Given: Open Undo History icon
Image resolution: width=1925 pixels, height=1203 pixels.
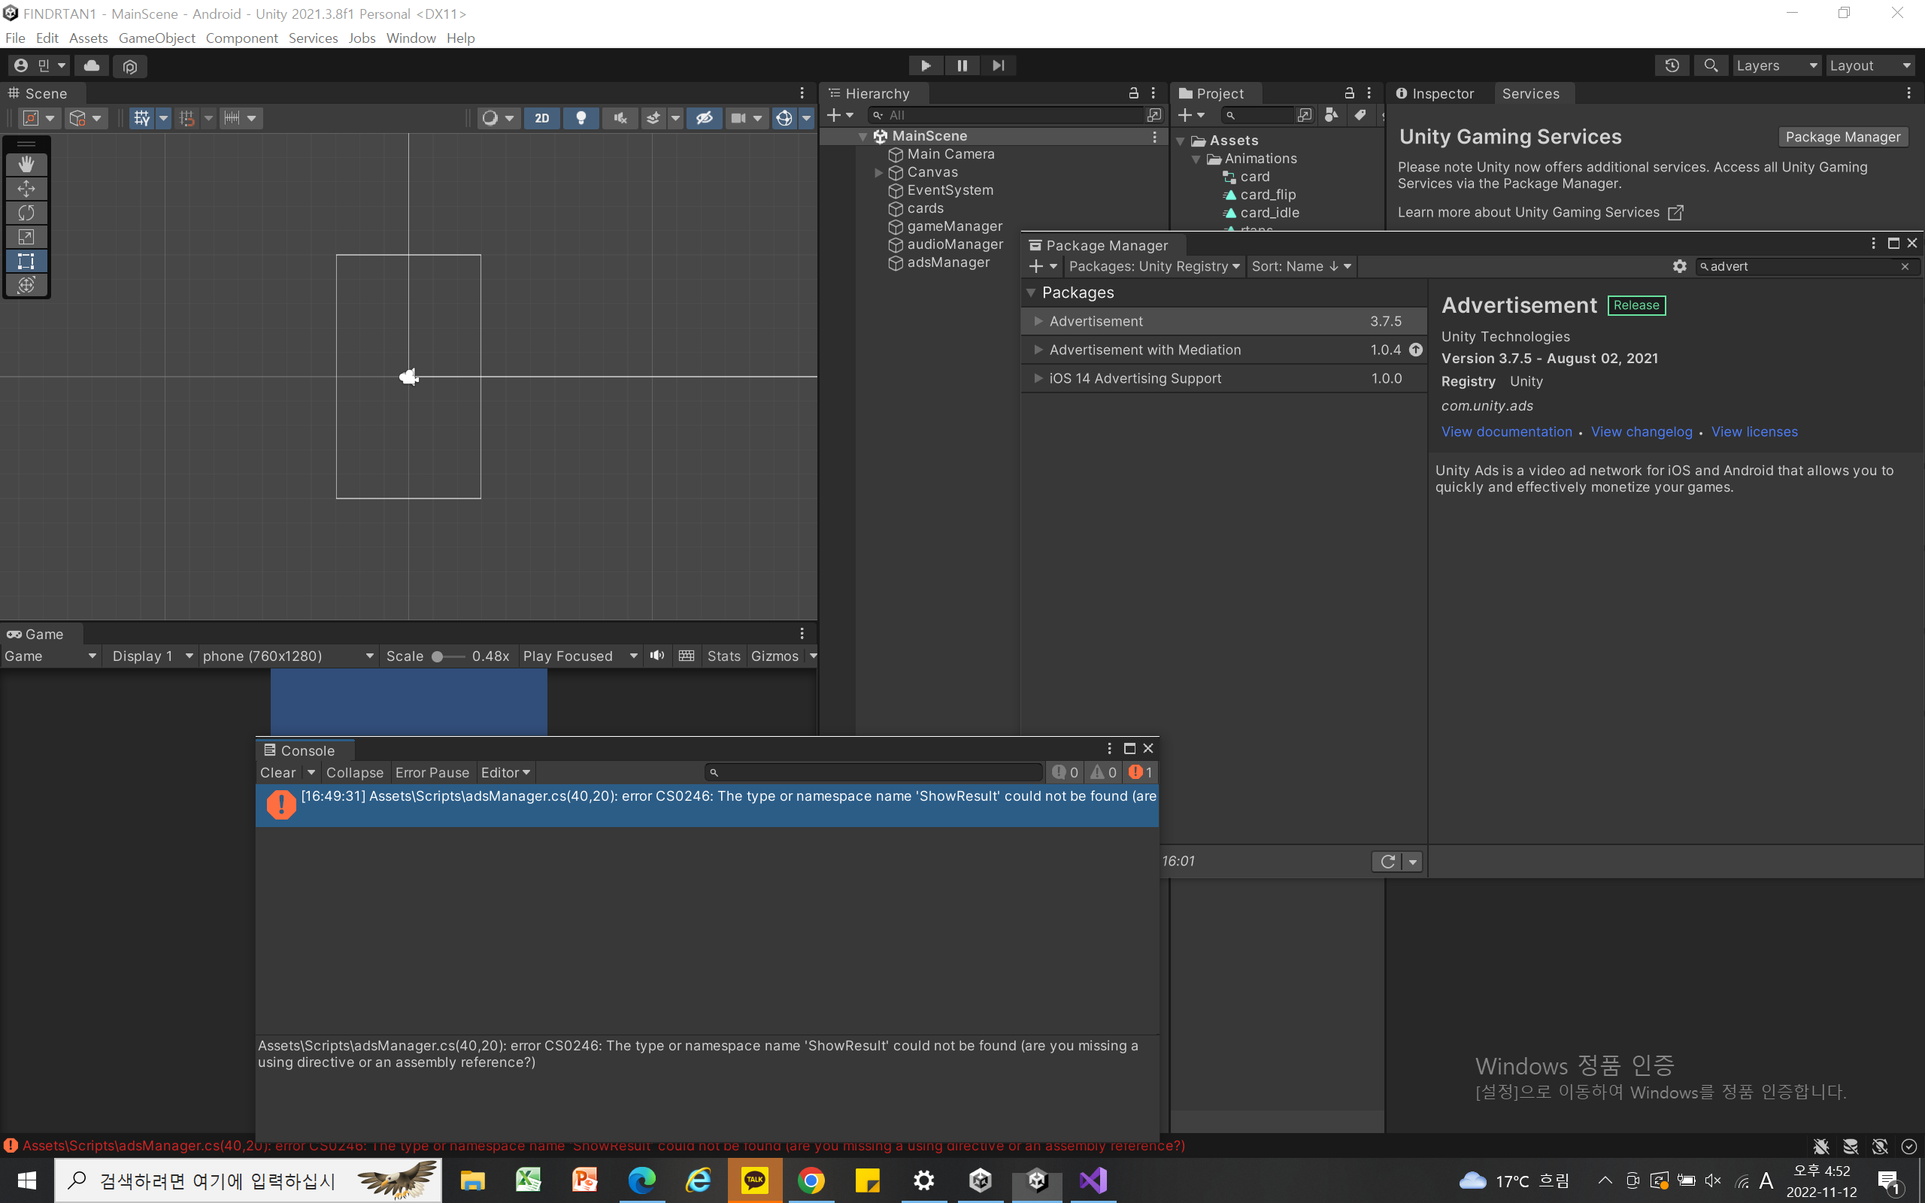Looking at the screenshot, I should pyautogui.click(x=1672, y=65).
